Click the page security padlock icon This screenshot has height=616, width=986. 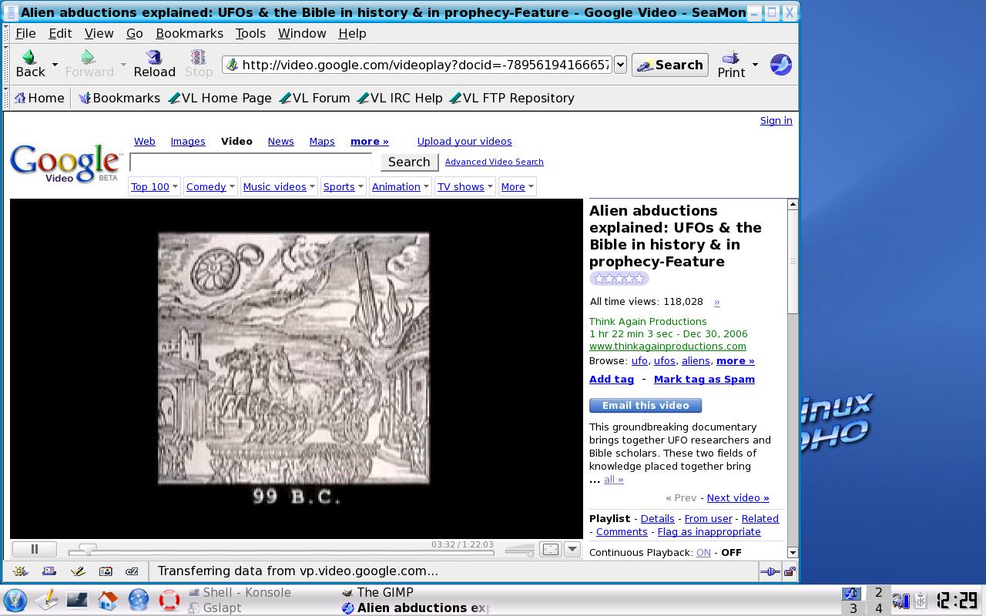790,571
